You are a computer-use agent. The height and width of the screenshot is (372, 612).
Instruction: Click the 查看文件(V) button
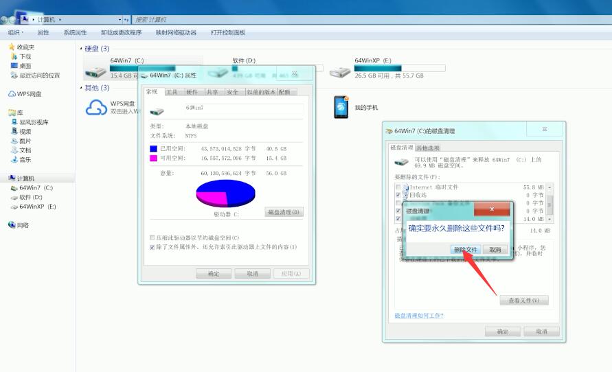[x=524, y=300]
